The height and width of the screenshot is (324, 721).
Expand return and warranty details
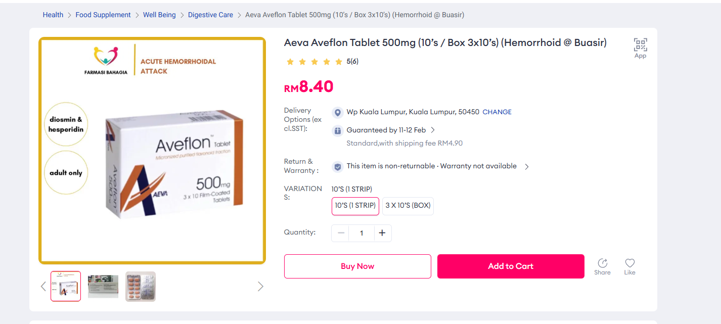click(527, 166)
